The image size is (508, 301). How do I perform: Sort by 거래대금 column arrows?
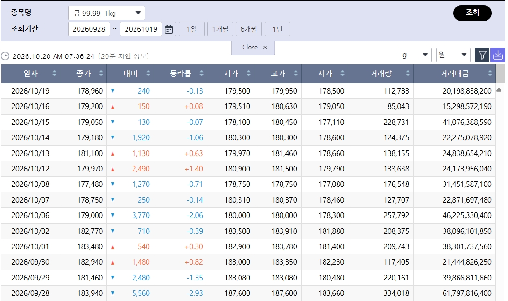tap(490, 74)
